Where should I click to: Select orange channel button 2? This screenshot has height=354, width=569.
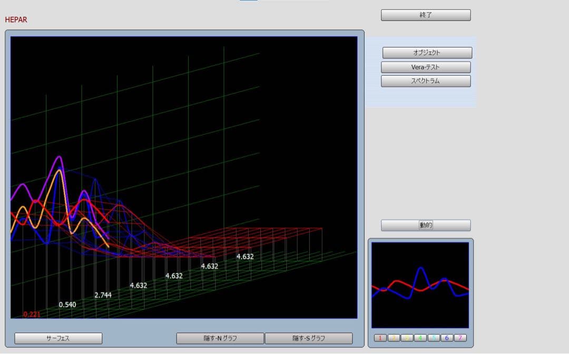click(x=394, y=338)
